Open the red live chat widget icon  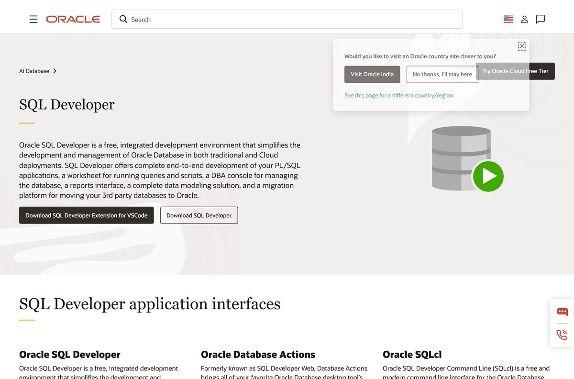[x=562, y=312]
